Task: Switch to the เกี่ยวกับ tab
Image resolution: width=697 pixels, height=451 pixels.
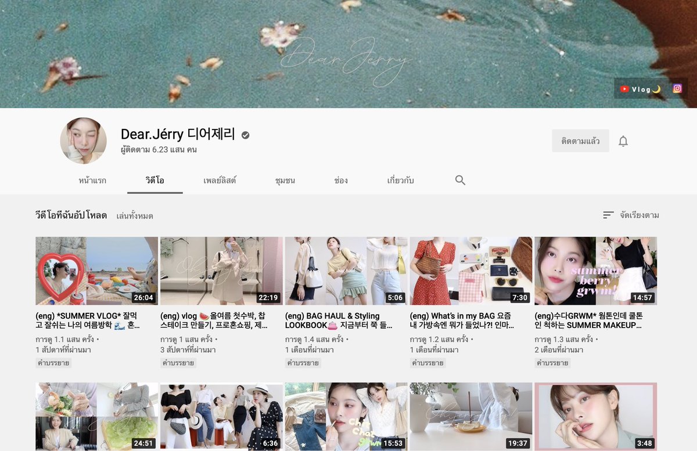Action: [401, 181]
